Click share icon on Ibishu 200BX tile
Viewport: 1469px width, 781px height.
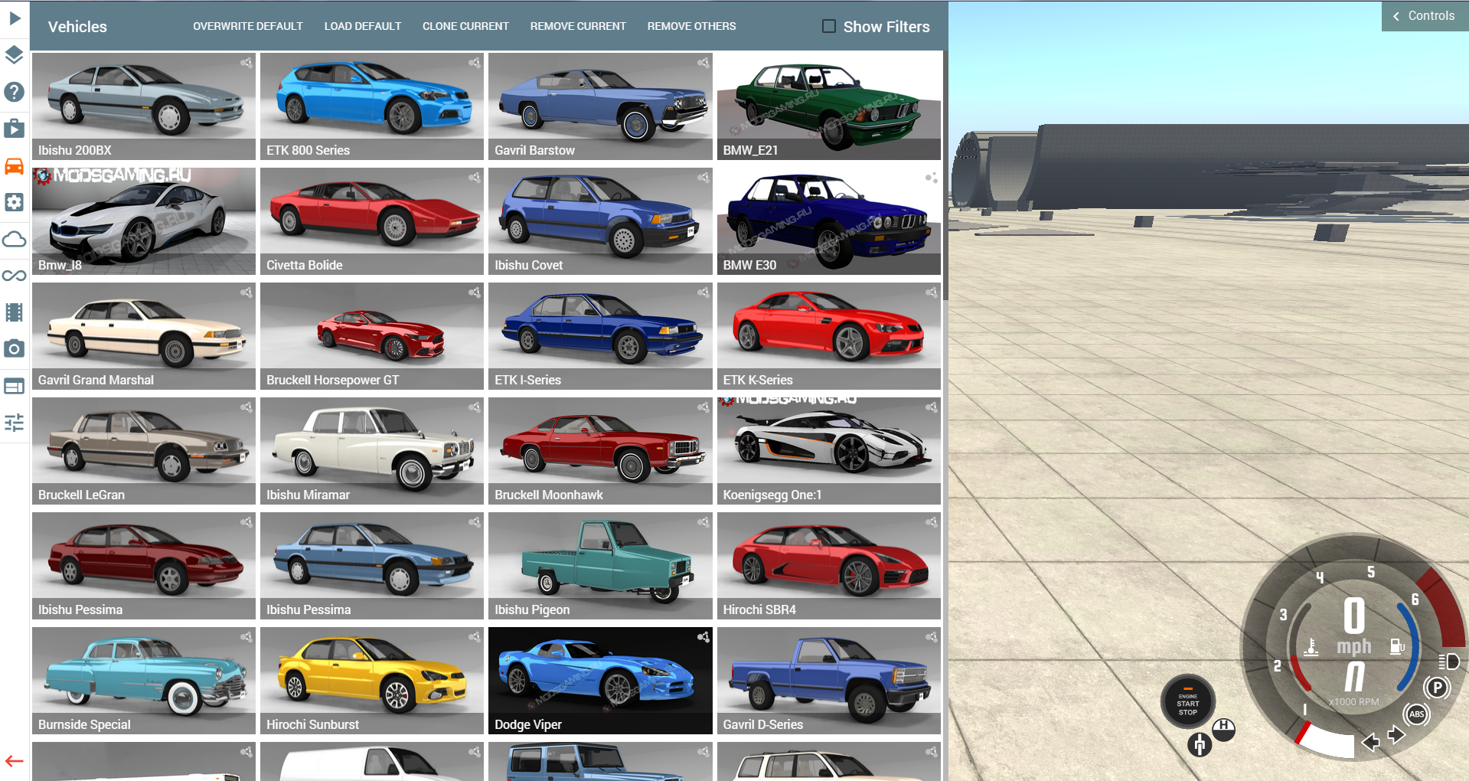tap(246, 63)
